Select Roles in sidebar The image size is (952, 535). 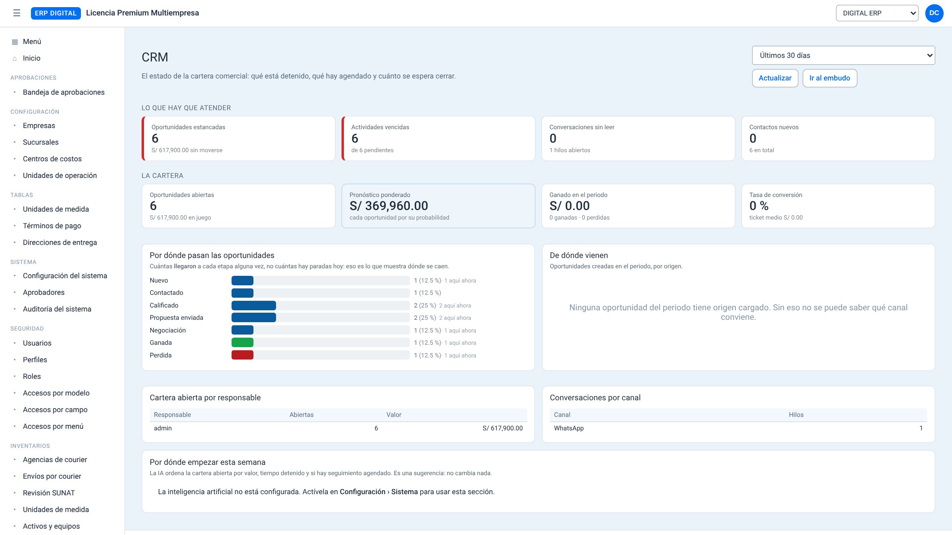tap(32, 376)
